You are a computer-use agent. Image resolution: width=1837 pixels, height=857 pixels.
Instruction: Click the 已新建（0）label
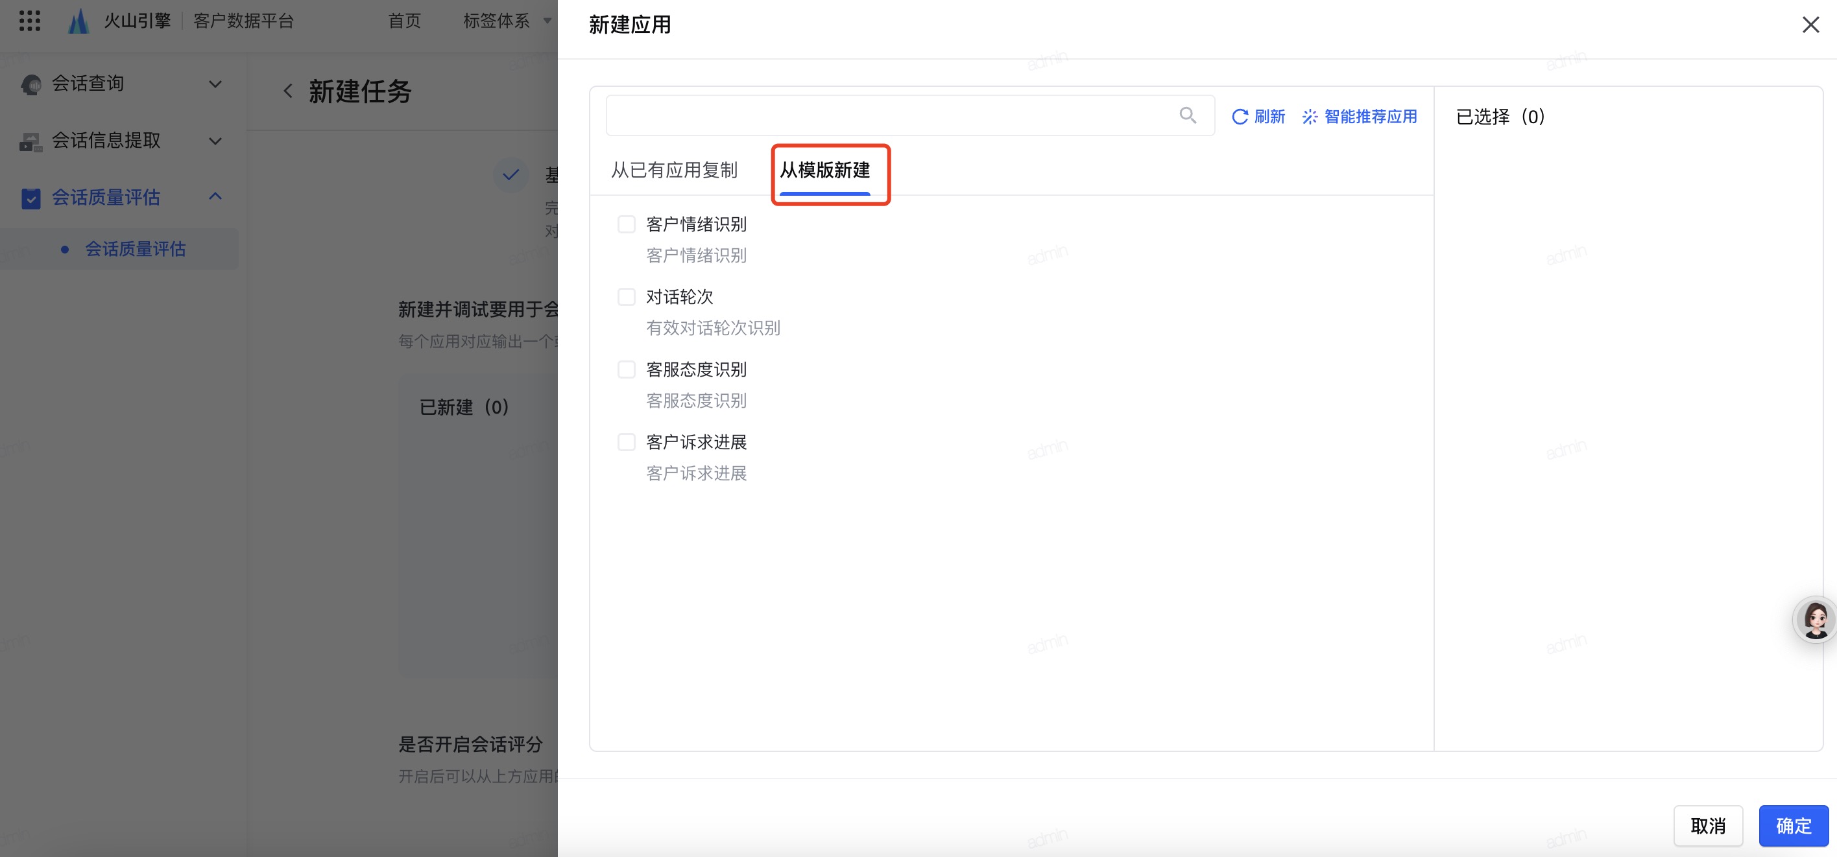point(464,407)
